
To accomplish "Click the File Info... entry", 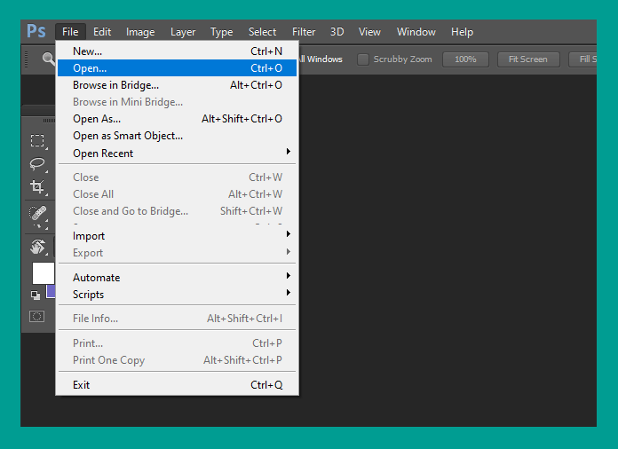I will (178, 319).
